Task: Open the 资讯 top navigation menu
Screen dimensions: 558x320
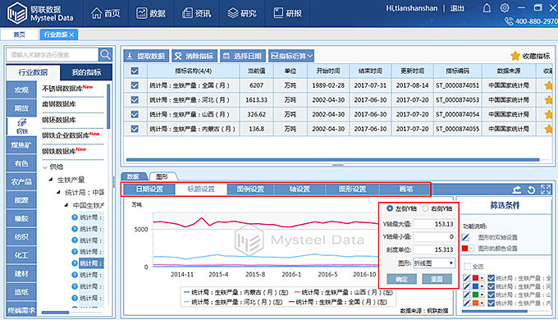Action: tap(196, 13)
